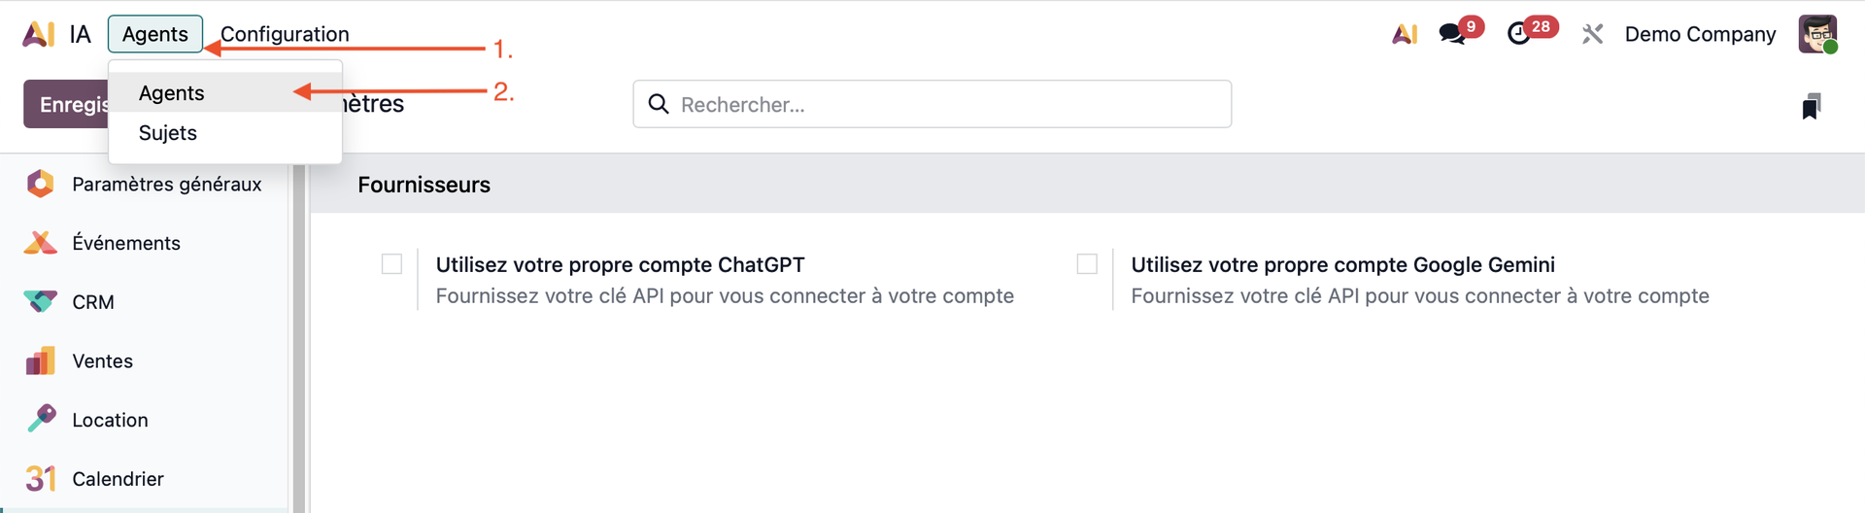
Task: Select Sujets in the dropdown menu
Action: [x=168, y=133]
